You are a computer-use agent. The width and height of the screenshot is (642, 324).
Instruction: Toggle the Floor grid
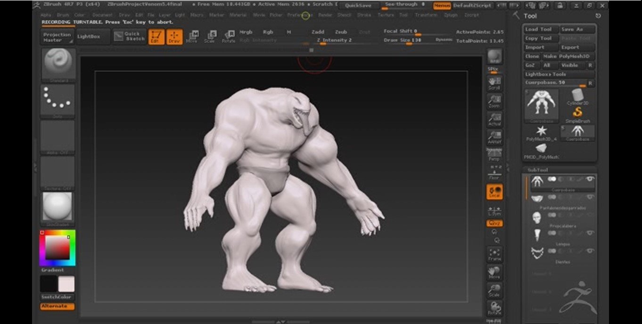pos(494,173)
